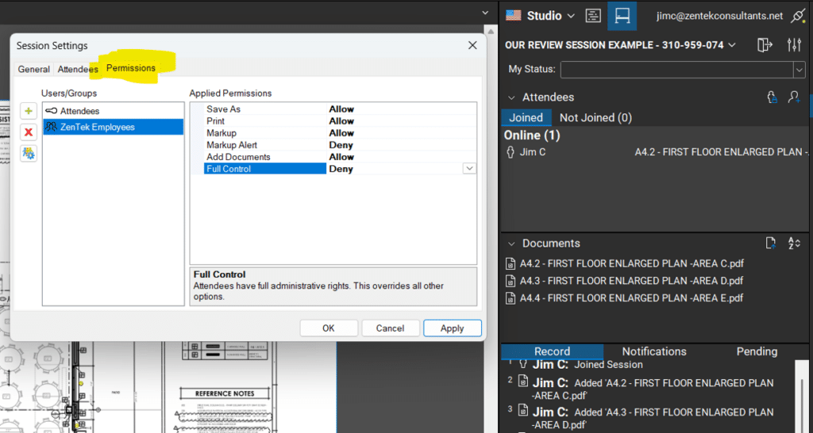813x433 pixels.
Task: Select the Full Control permission row
Action: point(333,169)
